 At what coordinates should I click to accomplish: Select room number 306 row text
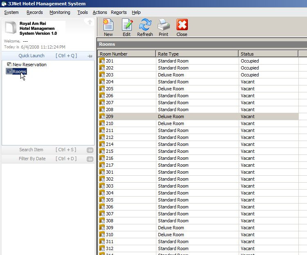[x=110, y=207]
